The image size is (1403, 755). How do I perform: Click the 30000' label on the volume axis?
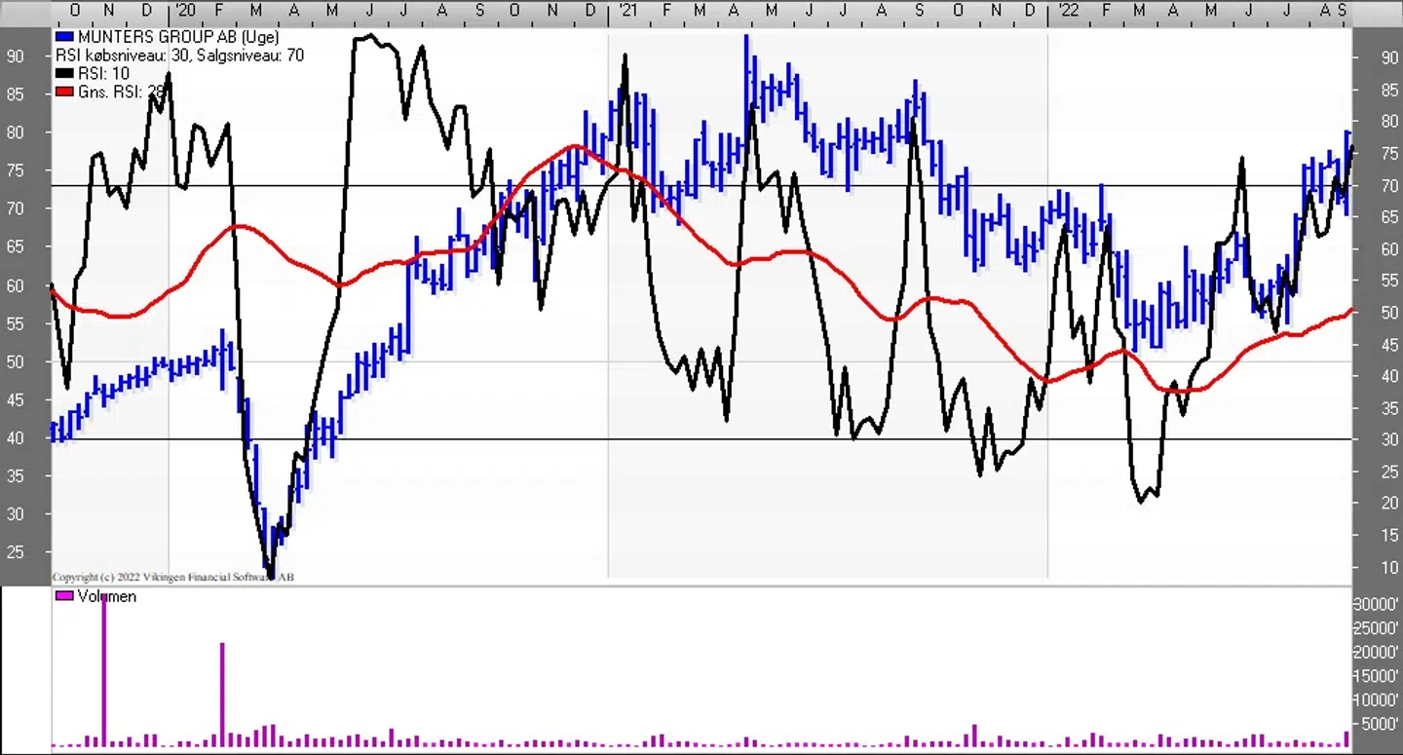click(1377, 604)
